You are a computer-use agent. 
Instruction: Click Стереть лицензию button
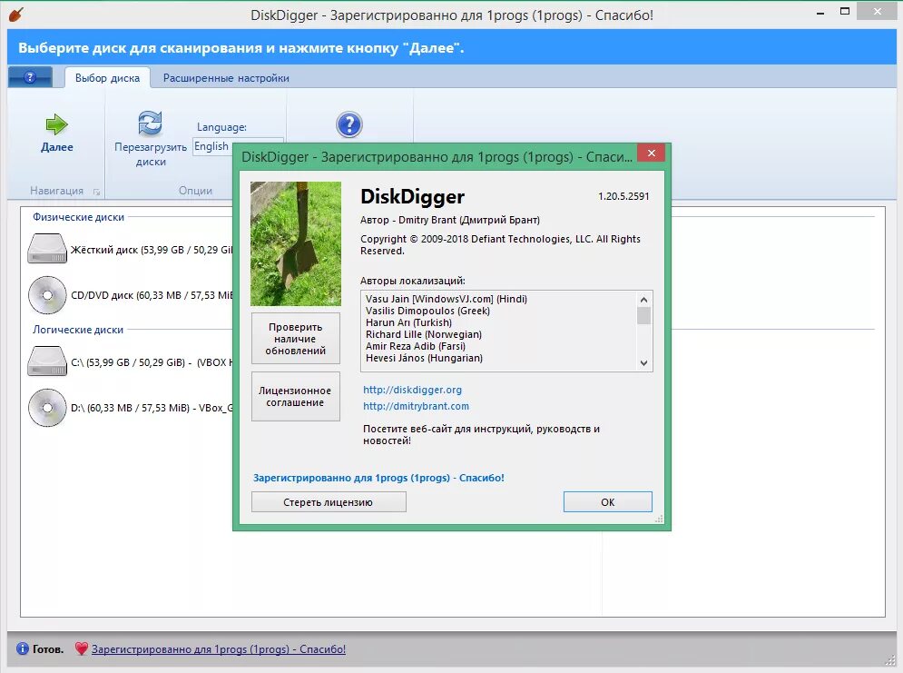pyautogui.click(x=329, y=502)
